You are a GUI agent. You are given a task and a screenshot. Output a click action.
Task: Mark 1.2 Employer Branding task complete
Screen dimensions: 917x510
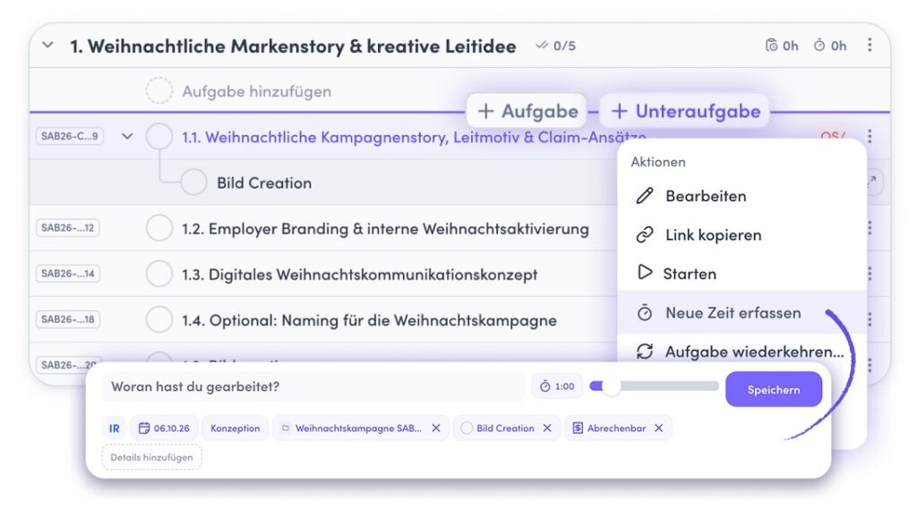[x=159, y=228]
